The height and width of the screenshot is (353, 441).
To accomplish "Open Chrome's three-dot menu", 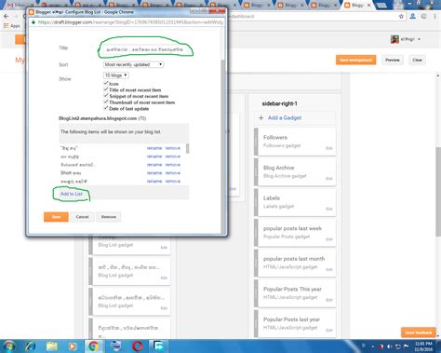I will 435,16.
